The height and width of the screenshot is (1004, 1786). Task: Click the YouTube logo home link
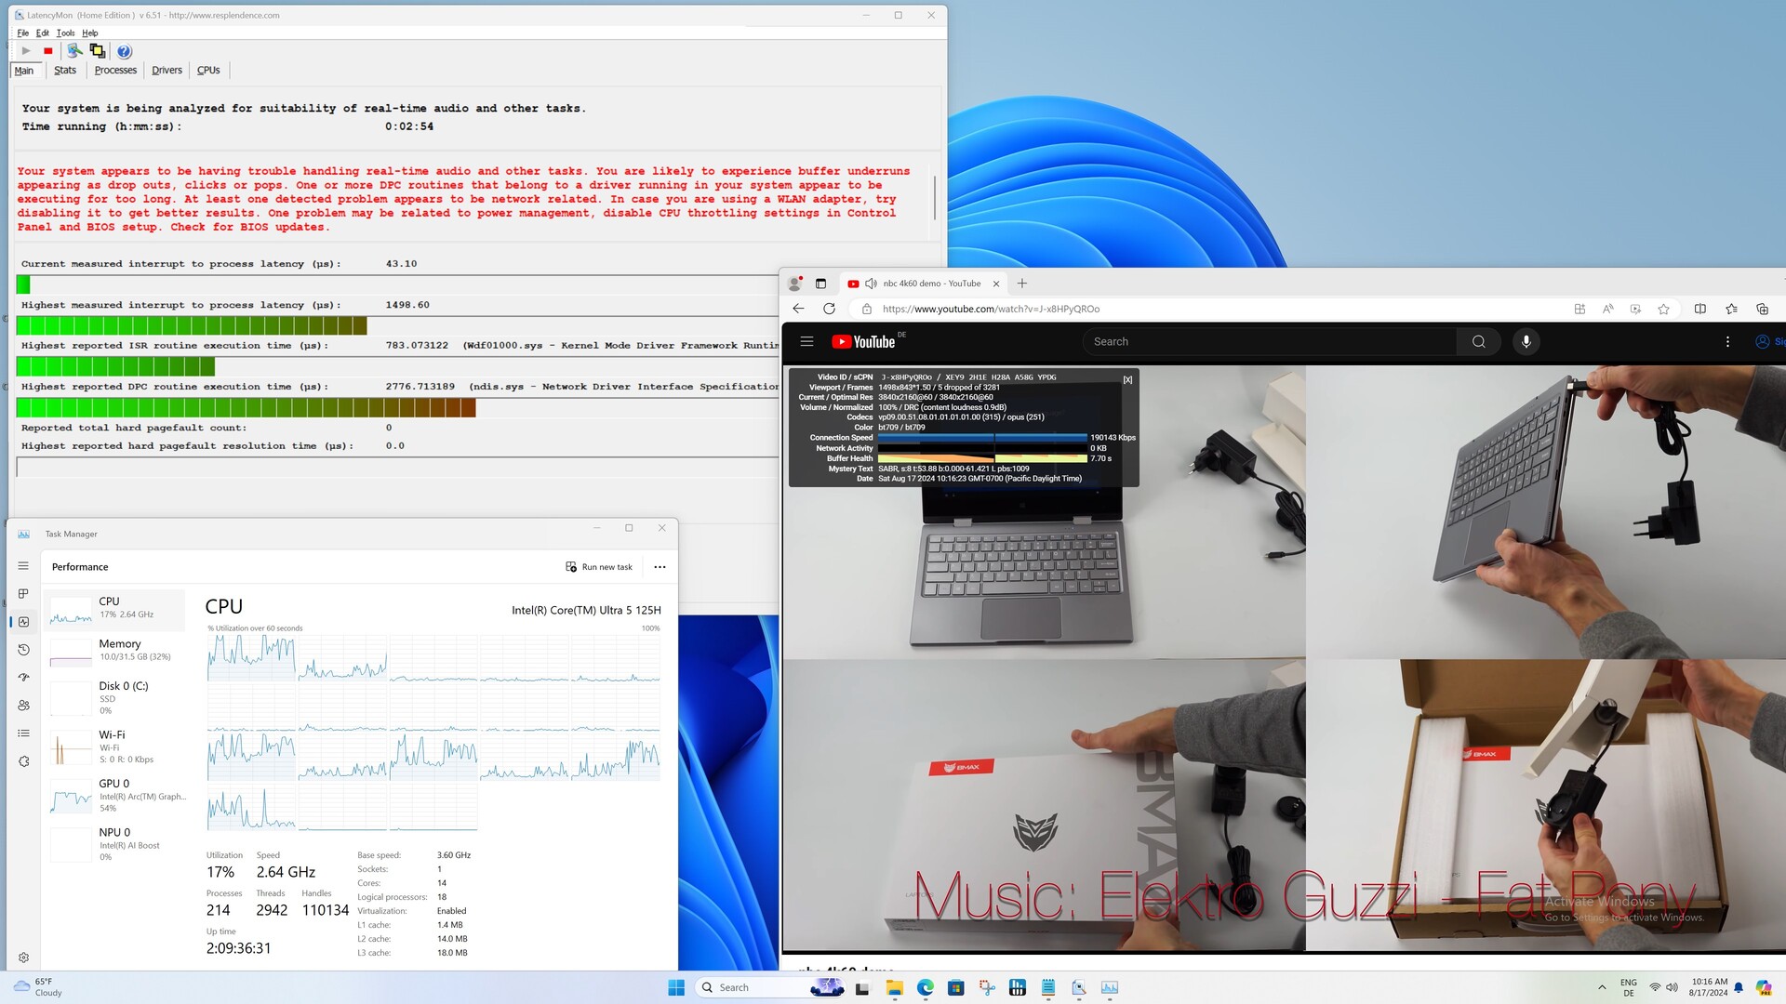tap(863, 341)
